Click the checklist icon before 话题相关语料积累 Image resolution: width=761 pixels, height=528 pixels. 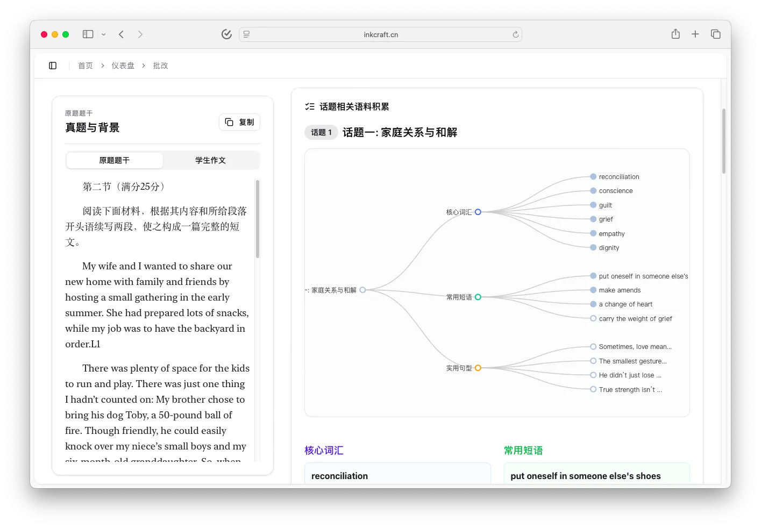[x=309, y=106]
